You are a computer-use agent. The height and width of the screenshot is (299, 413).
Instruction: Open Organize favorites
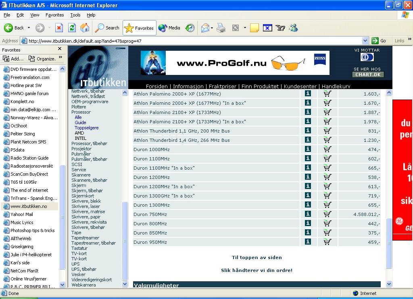pos(42,59)
